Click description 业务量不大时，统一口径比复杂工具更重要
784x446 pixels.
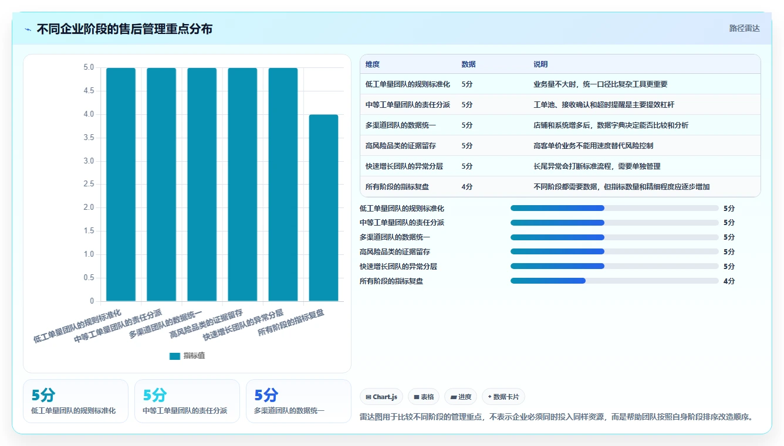pos(600,84)
